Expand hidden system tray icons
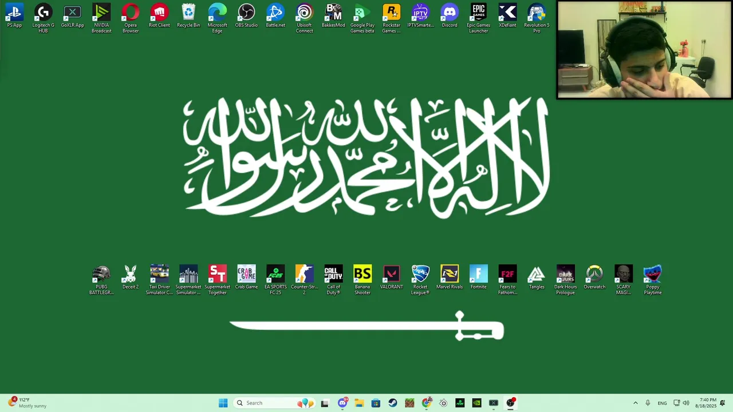This screenshot has height=412, width=733. (635, 403)
